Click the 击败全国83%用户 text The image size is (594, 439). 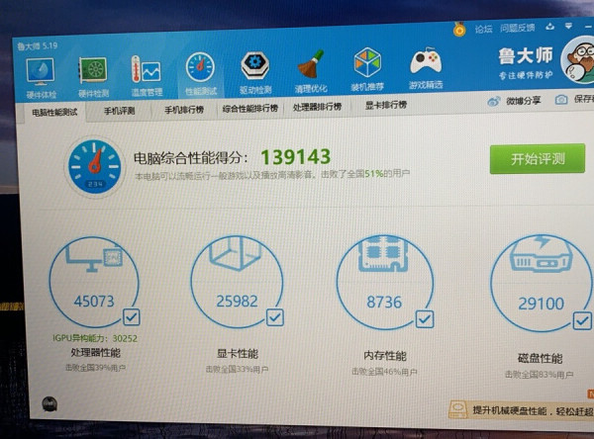pyautogui.click(x=540, y=375)
